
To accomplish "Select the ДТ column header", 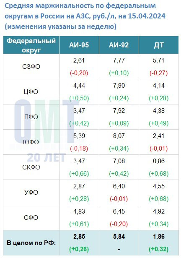I will pyautogui.click(x=159, y=45).
